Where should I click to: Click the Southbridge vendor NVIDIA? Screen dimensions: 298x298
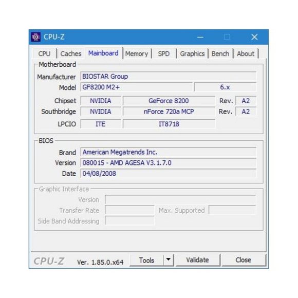[101, 111]
